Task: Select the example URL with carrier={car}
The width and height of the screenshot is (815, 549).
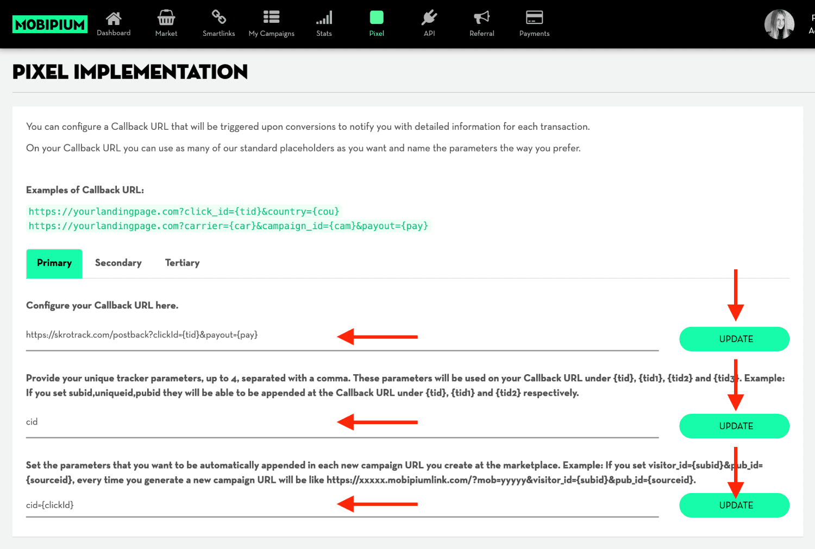Action: pyautogui.click(x=229, y=226)
